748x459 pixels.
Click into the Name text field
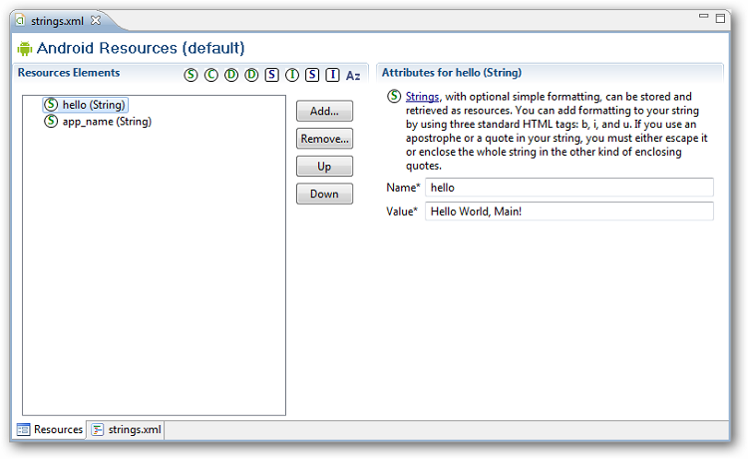568,188
